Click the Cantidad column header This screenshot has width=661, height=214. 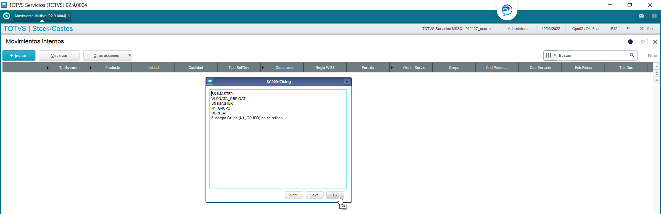[196, 68]
